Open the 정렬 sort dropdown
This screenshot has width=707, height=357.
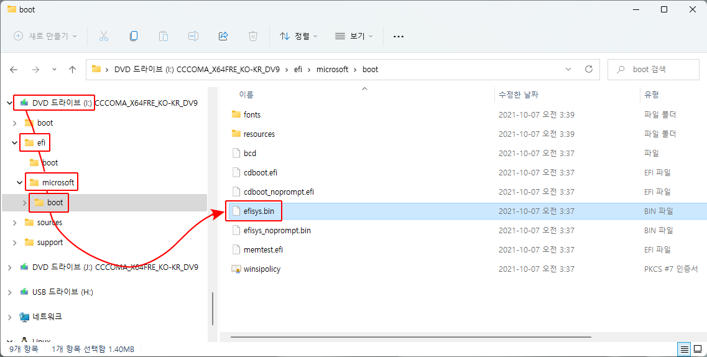(298, 36)
